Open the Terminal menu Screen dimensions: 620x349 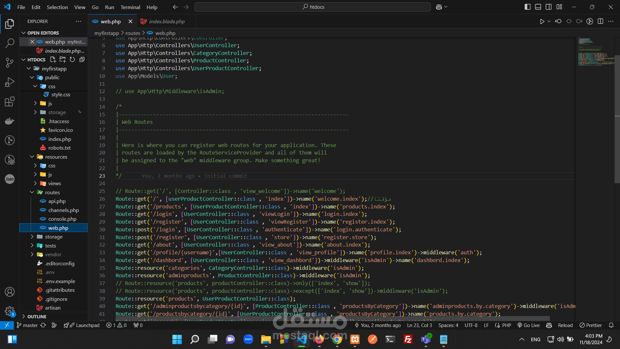pos(130,7)
